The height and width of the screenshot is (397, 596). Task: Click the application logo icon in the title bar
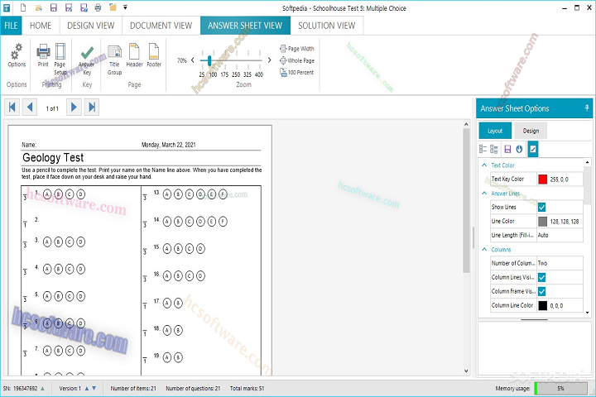pyautogui.click(x=7, y=7)
